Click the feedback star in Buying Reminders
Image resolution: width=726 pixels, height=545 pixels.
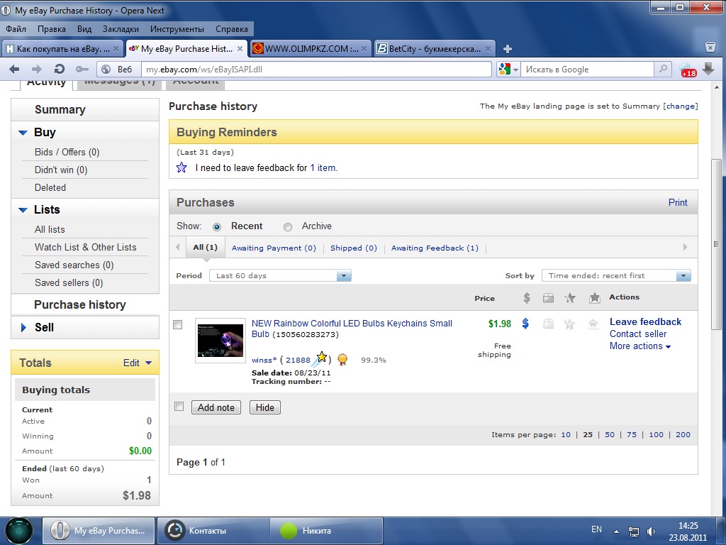181,167
